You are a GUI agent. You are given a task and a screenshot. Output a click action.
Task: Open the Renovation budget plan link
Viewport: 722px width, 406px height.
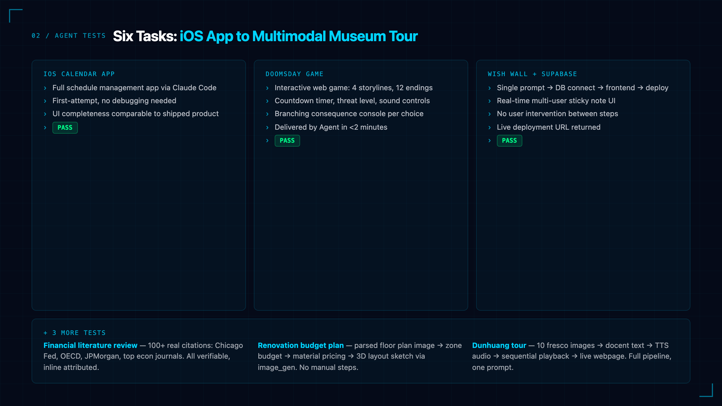tap(301, 345)
